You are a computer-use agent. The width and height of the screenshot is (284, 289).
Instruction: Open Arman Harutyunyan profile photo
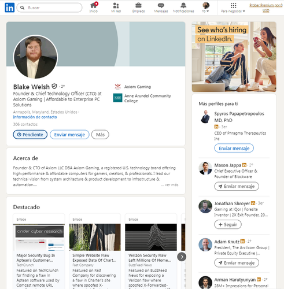205,283
